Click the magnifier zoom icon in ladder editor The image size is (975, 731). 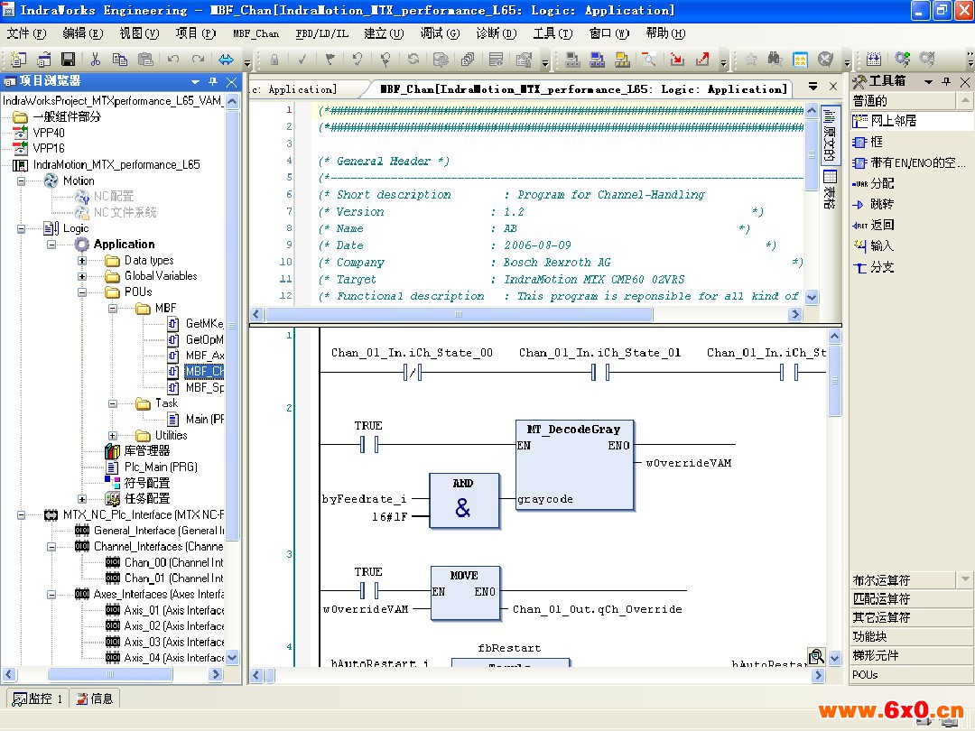tap(816, 656)
